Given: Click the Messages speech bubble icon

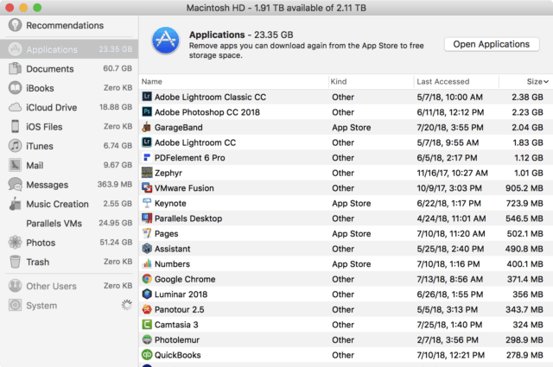Looking at the screenshot, I should [x=15, y=185].
